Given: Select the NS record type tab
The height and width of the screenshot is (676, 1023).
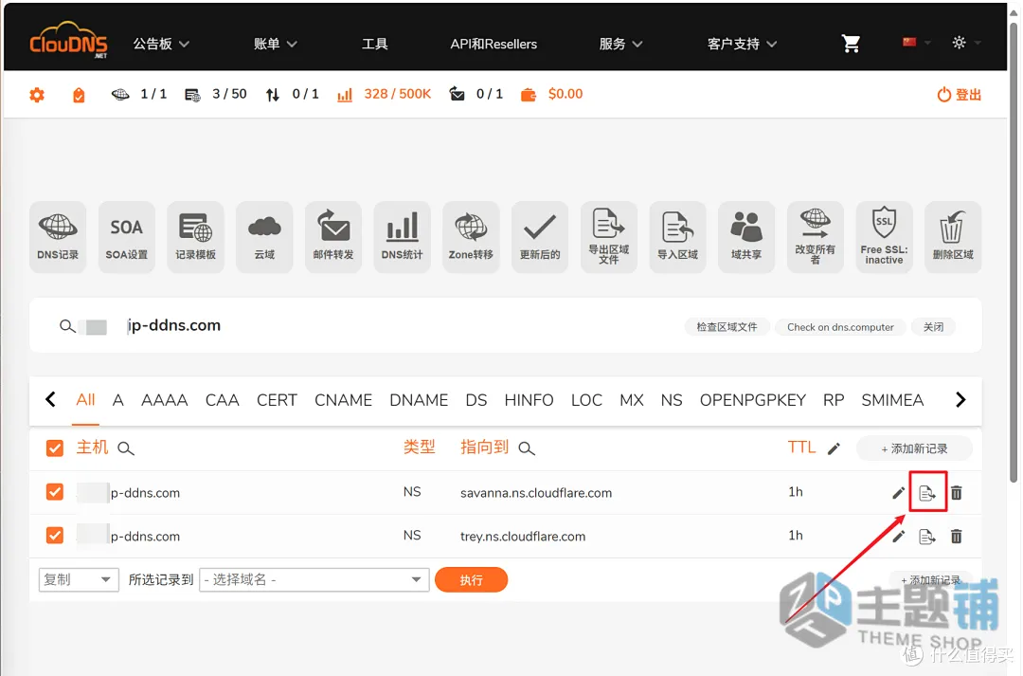Looking at the screenshot, I should click(672, 400).
